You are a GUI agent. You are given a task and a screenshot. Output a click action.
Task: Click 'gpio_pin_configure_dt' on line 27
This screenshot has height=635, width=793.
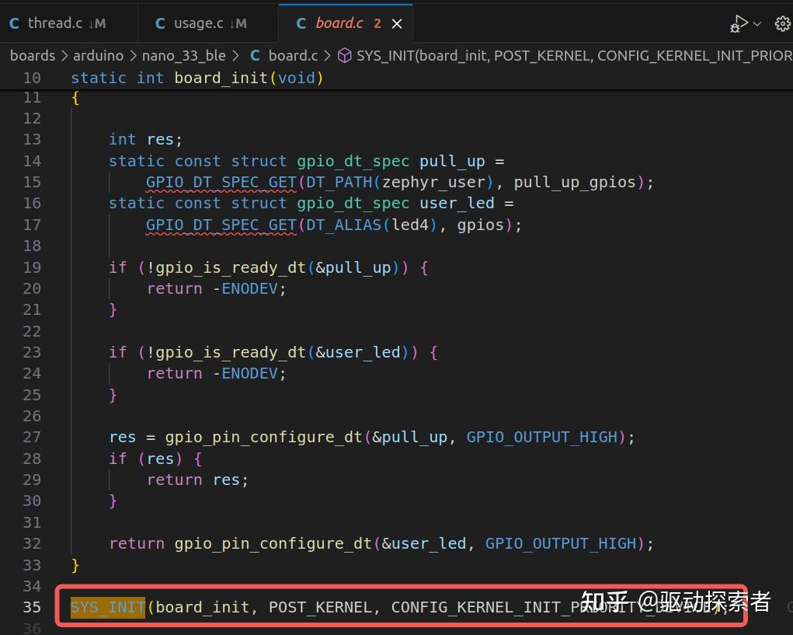(x=264, y=437)
